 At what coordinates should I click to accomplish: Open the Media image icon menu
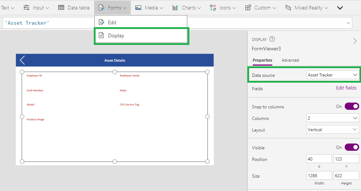138,8
